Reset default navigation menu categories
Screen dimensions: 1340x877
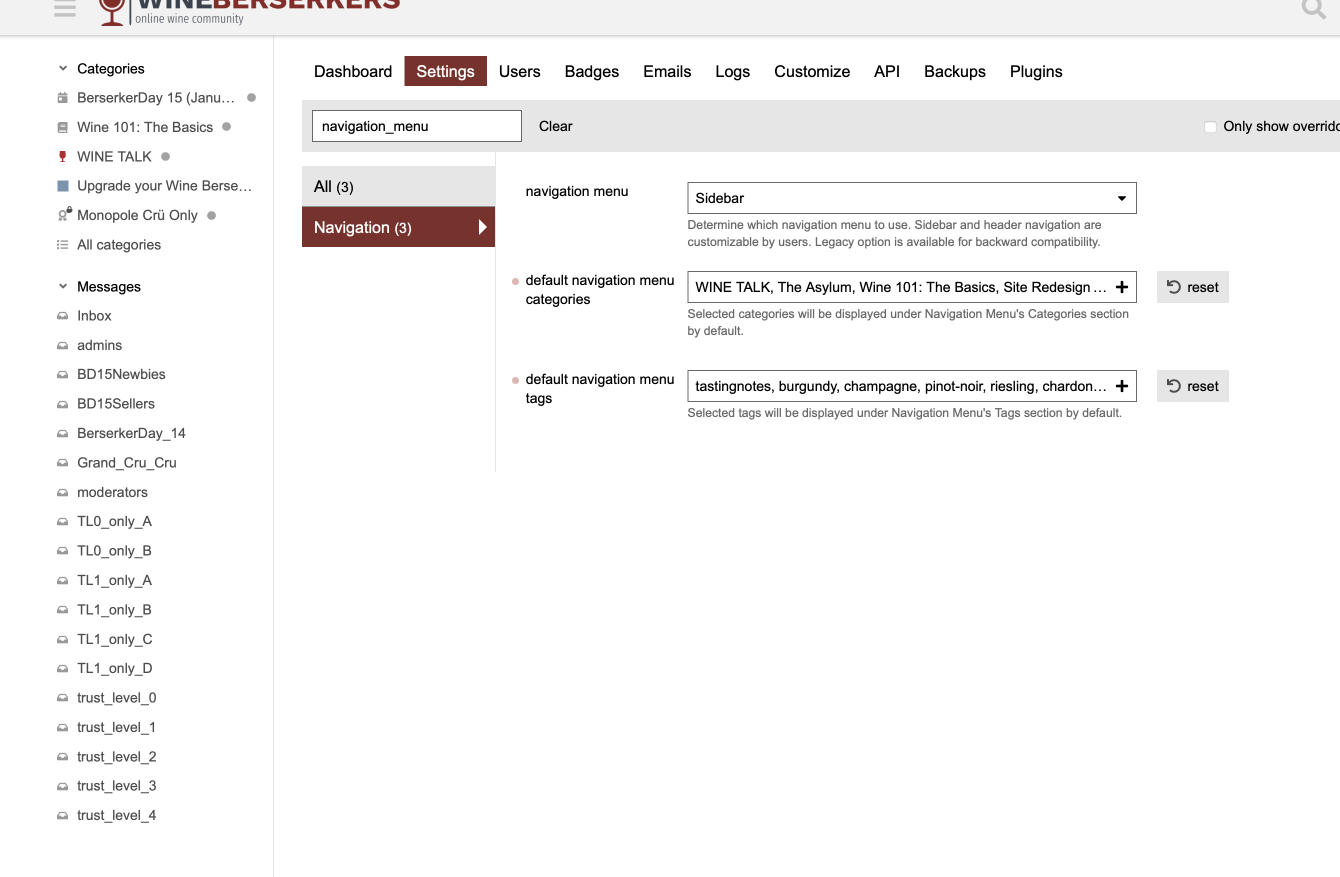tap(1192, 287)
